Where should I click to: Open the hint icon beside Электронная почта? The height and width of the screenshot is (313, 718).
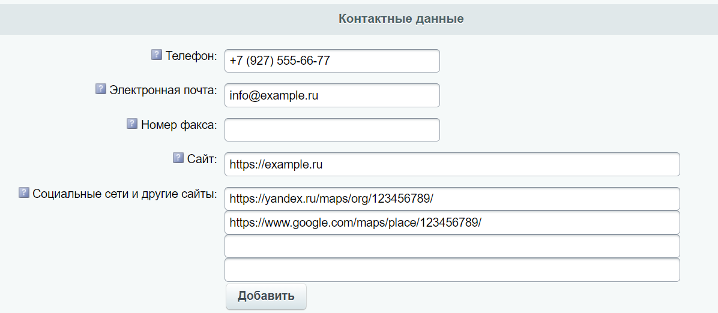[101, 89]
